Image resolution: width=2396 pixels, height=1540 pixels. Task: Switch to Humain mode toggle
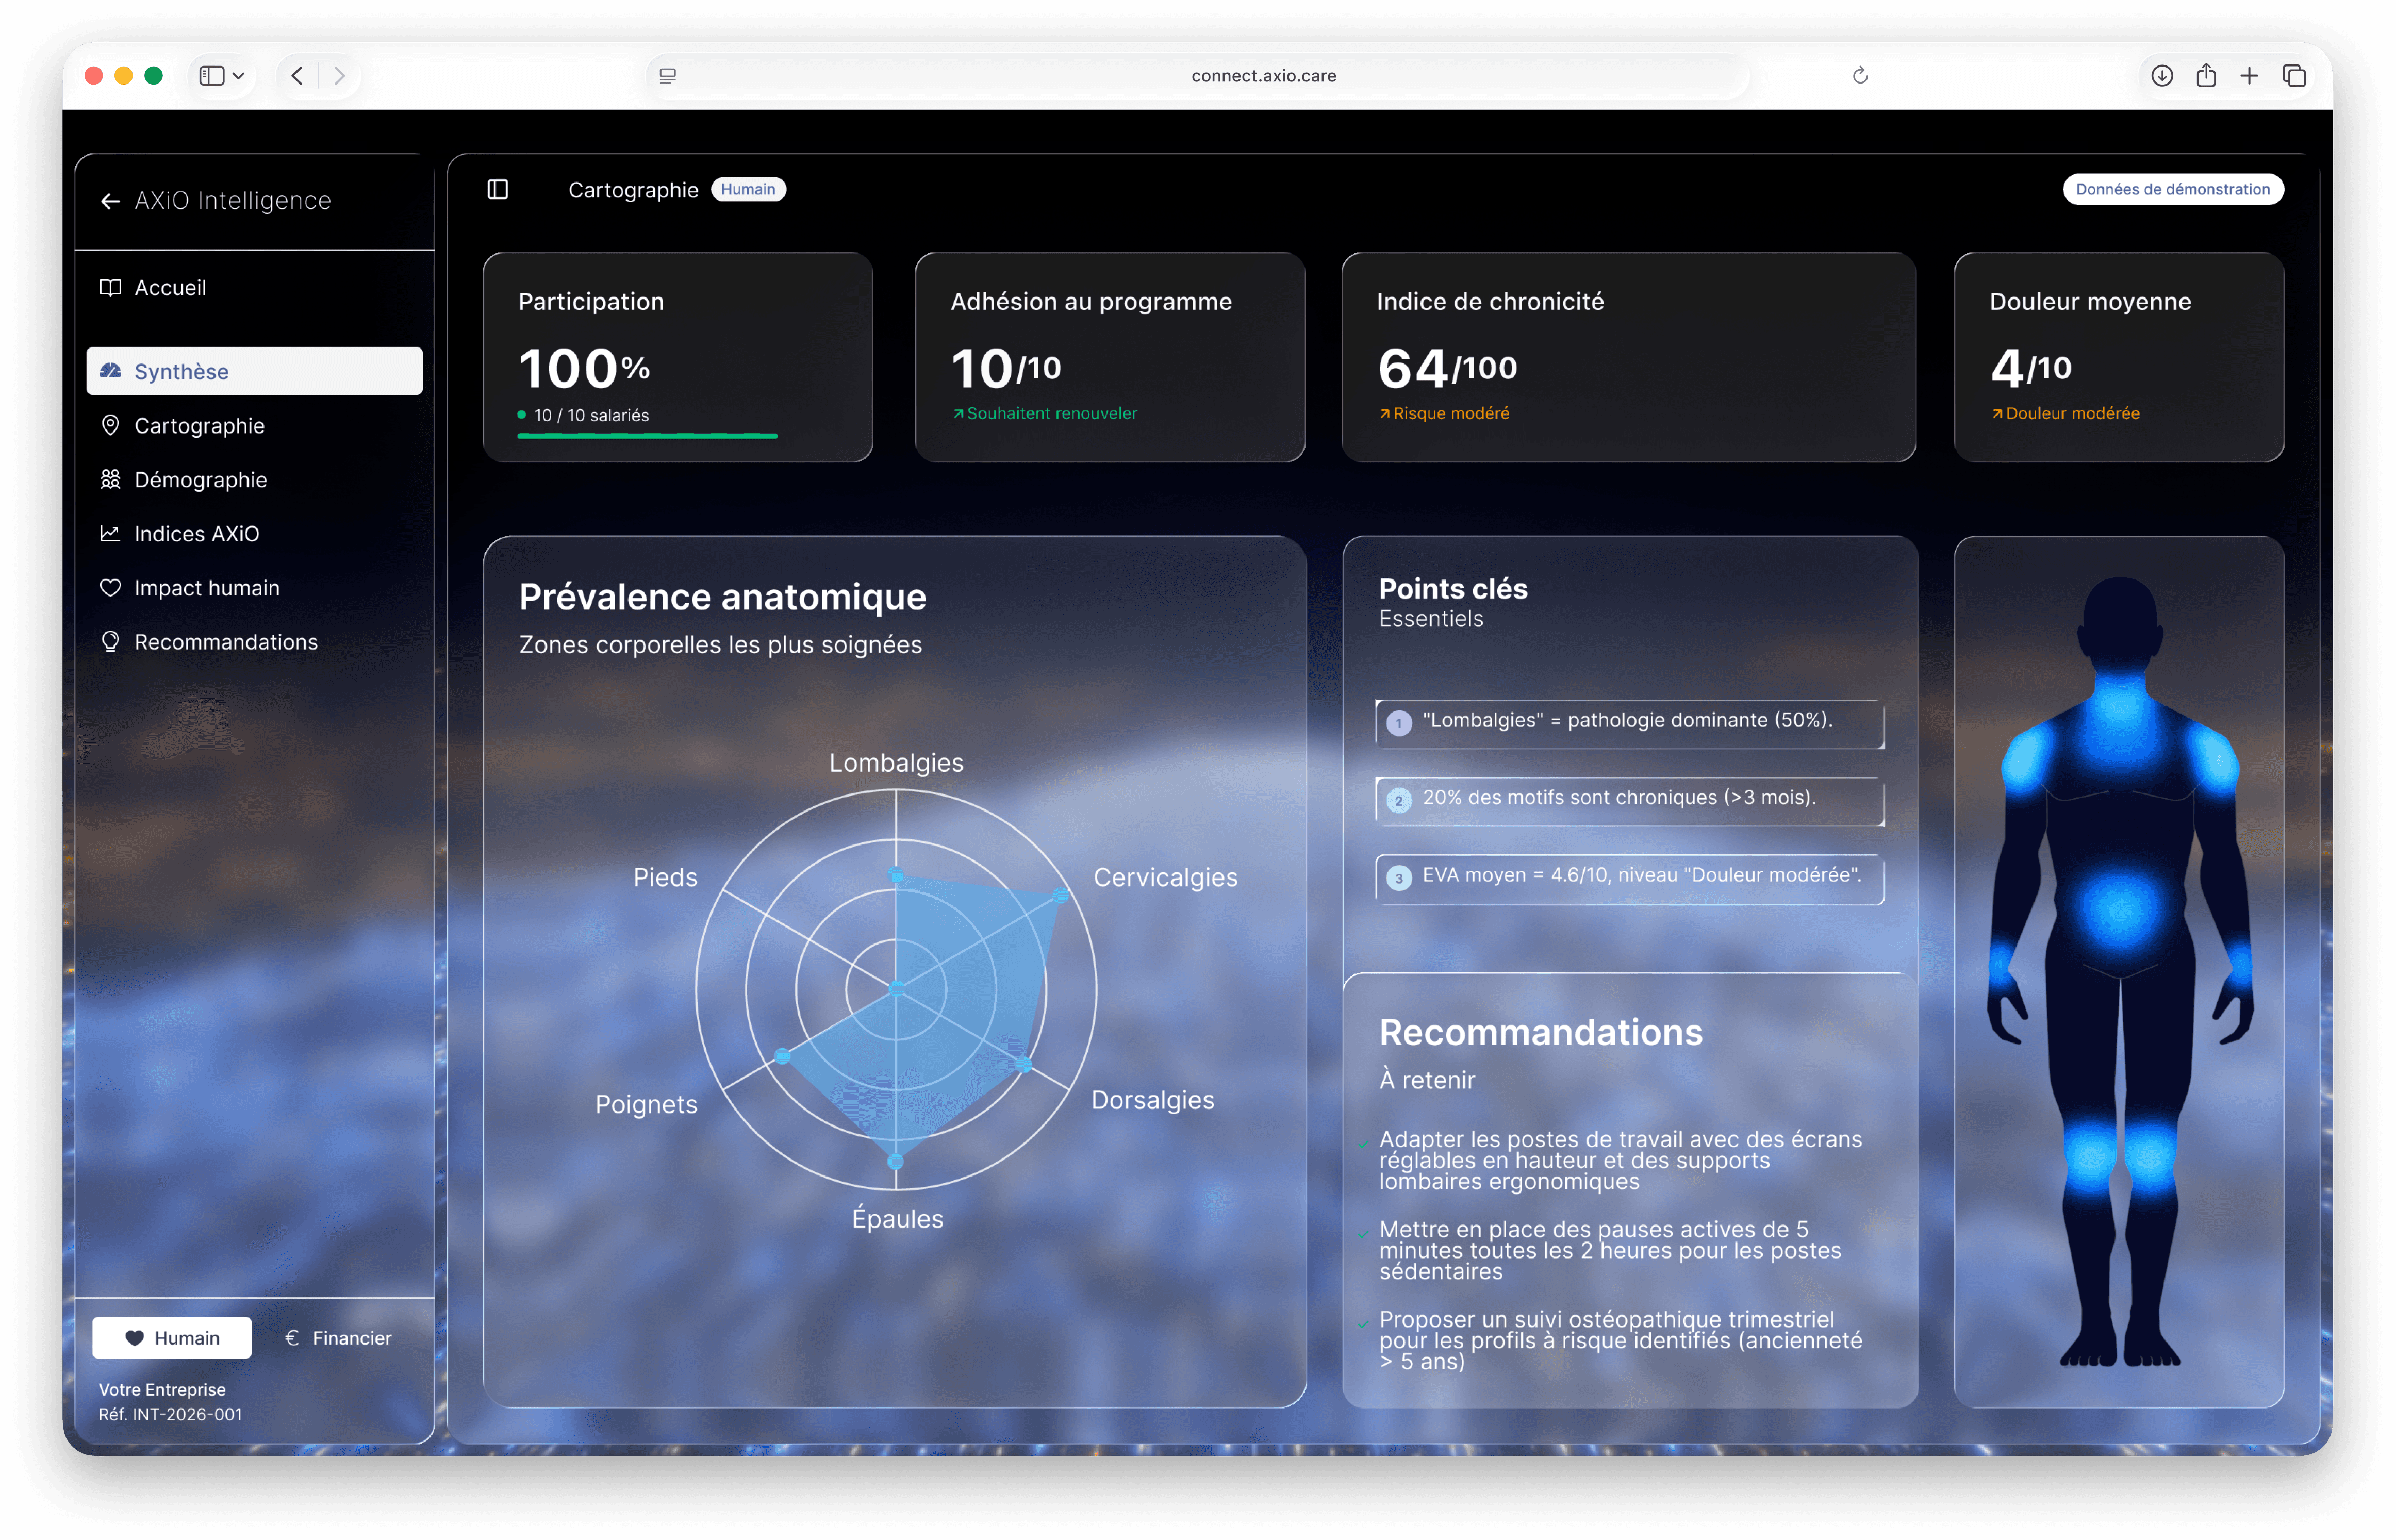click(172, 1338)
